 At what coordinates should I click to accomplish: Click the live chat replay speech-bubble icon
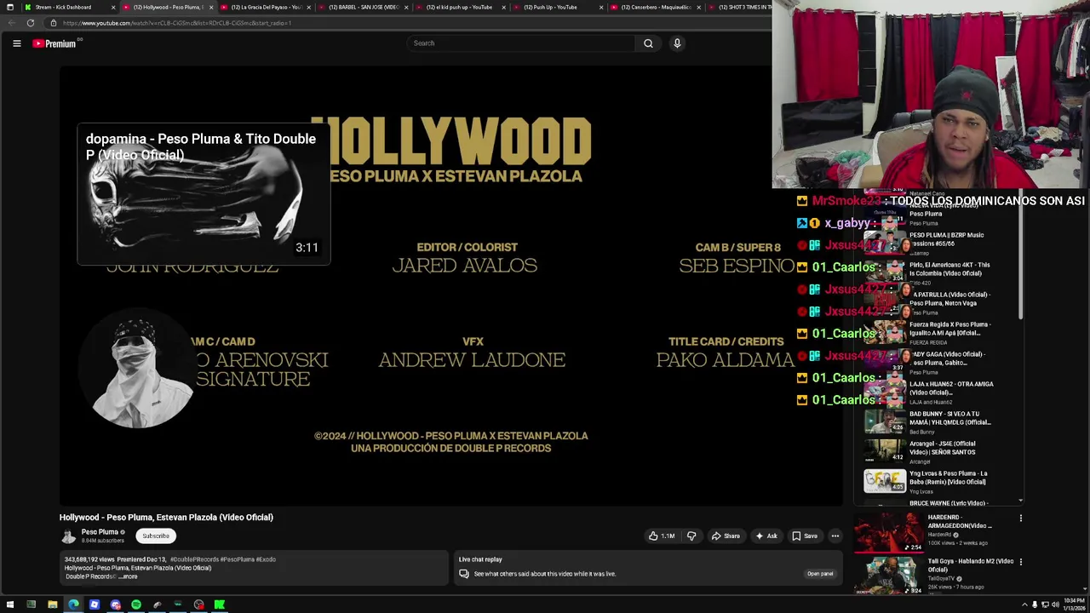[464, 574]
